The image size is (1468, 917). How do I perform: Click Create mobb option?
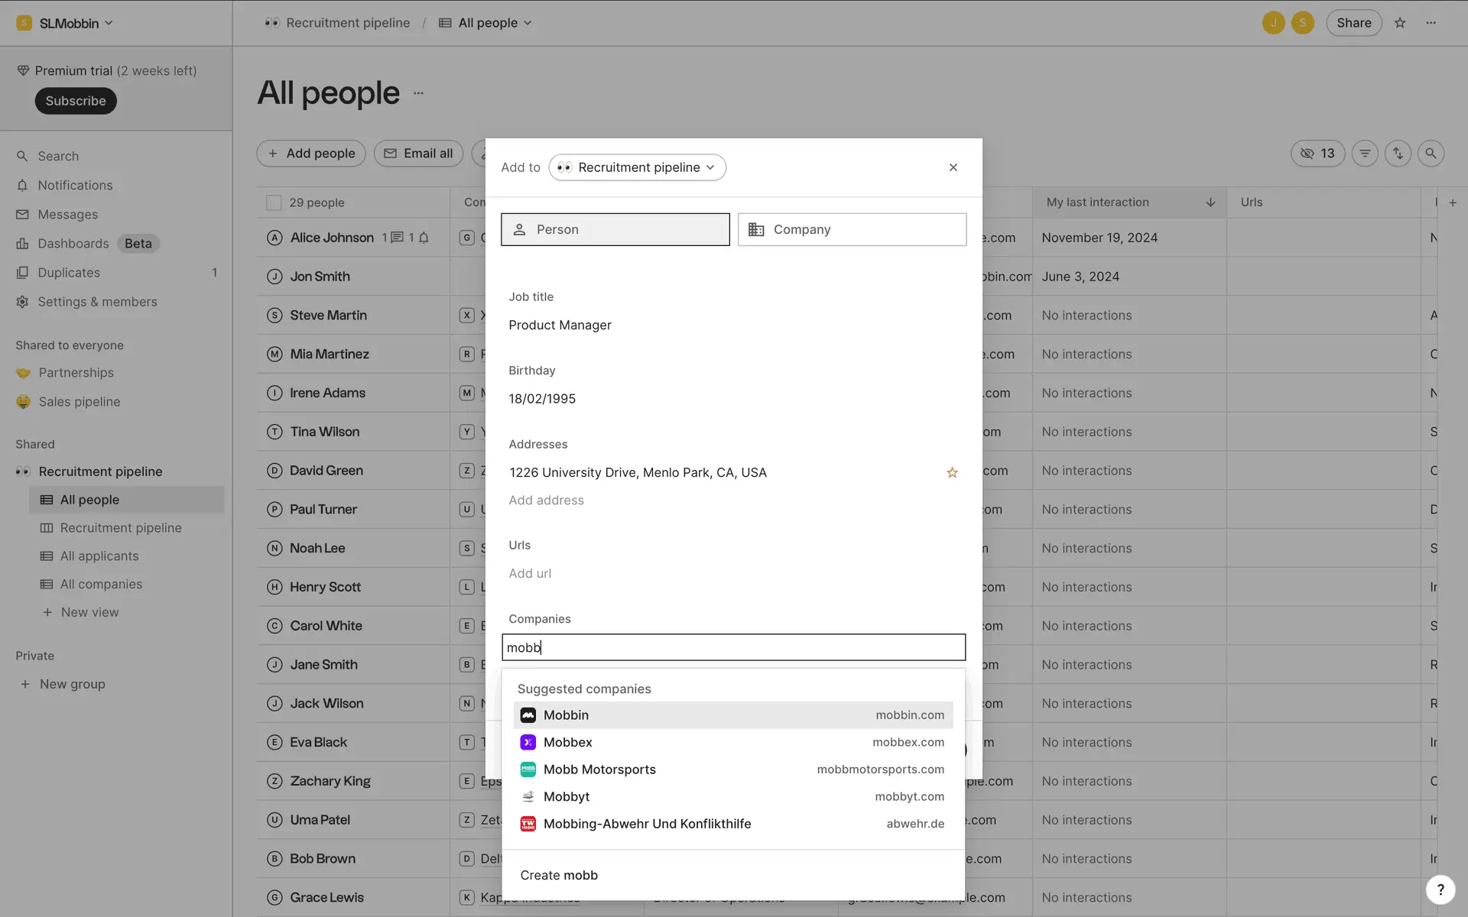point(559,875)
